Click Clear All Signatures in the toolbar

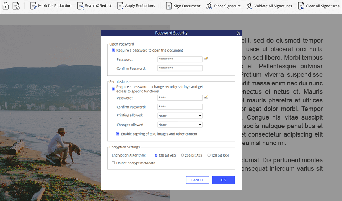click(318, 6)
